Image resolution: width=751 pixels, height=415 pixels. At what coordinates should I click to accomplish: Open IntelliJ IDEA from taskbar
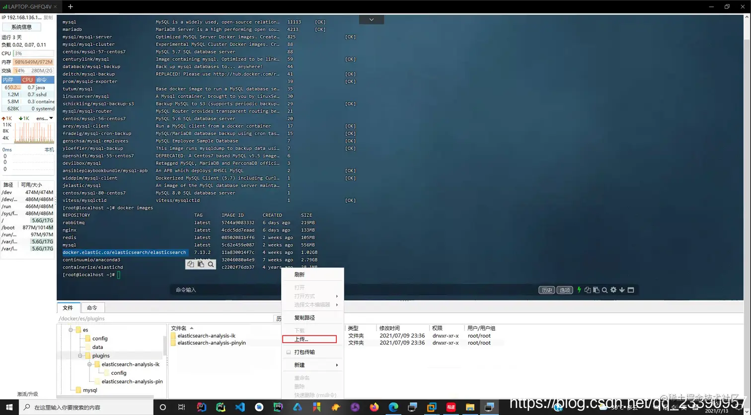(x=201, y=407)
